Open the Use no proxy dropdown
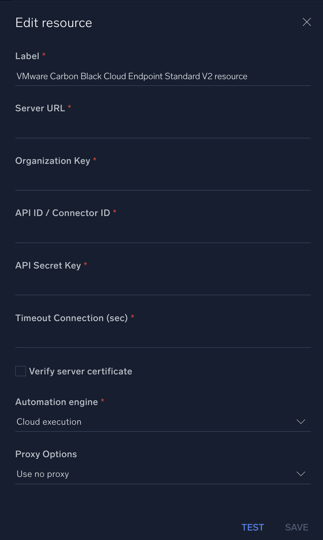The image size is (323, 540). 163,474
